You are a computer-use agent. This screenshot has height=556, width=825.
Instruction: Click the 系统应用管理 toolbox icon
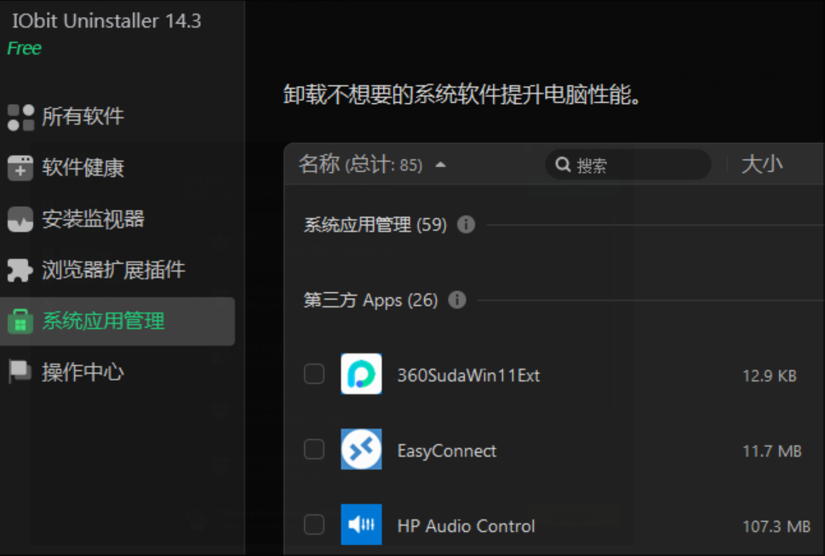click(20, 321)
